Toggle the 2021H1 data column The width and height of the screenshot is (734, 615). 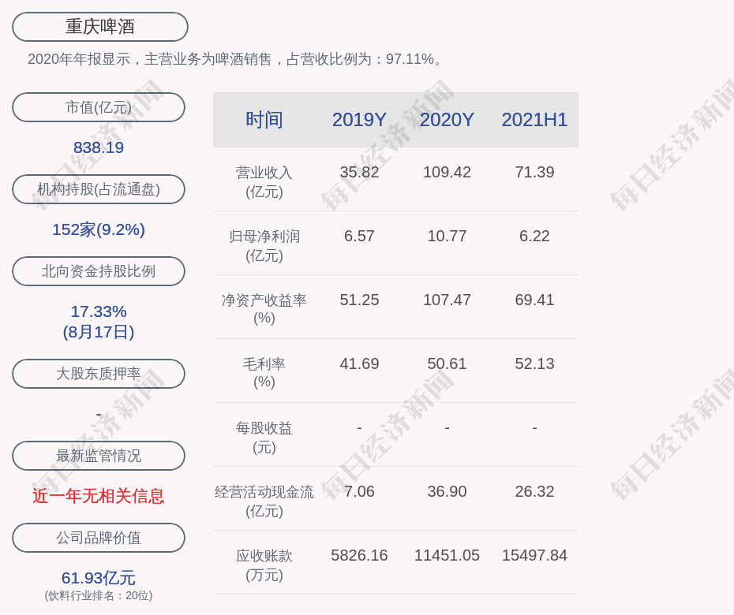point(534,119)
